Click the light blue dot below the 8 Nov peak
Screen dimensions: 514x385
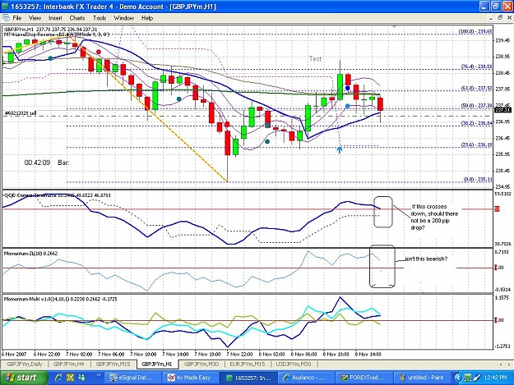(x=348, y=106)
